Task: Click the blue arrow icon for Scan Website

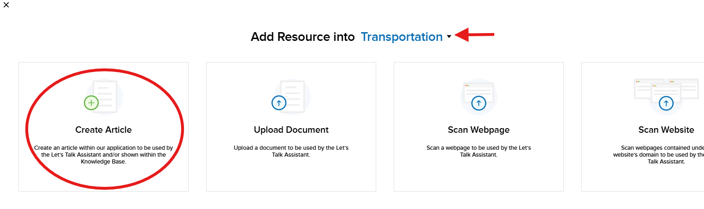Action: [666, 103]
